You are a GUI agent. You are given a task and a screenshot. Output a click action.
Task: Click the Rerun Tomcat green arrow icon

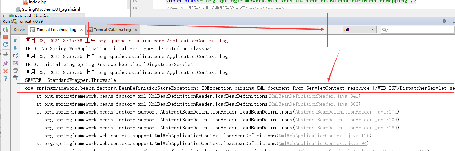click(6, 30)
